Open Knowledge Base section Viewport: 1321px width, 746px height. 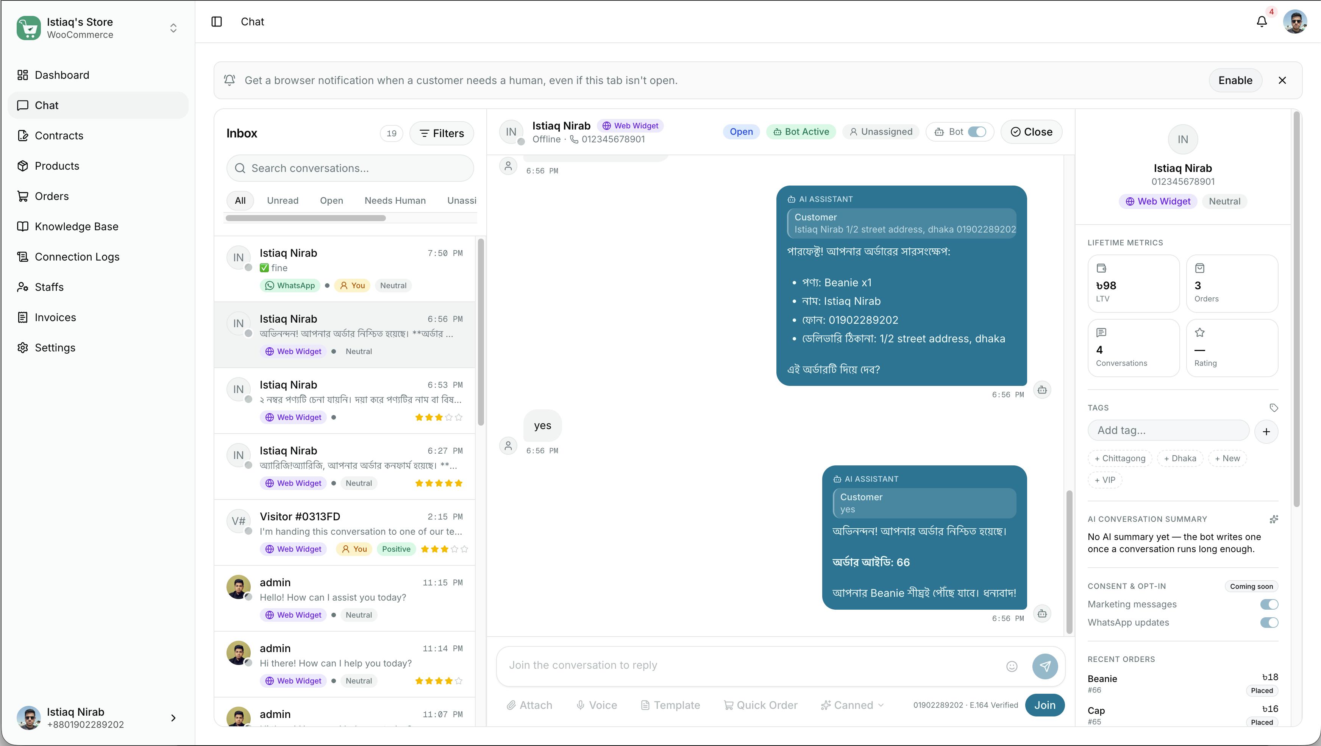point(98,226)
